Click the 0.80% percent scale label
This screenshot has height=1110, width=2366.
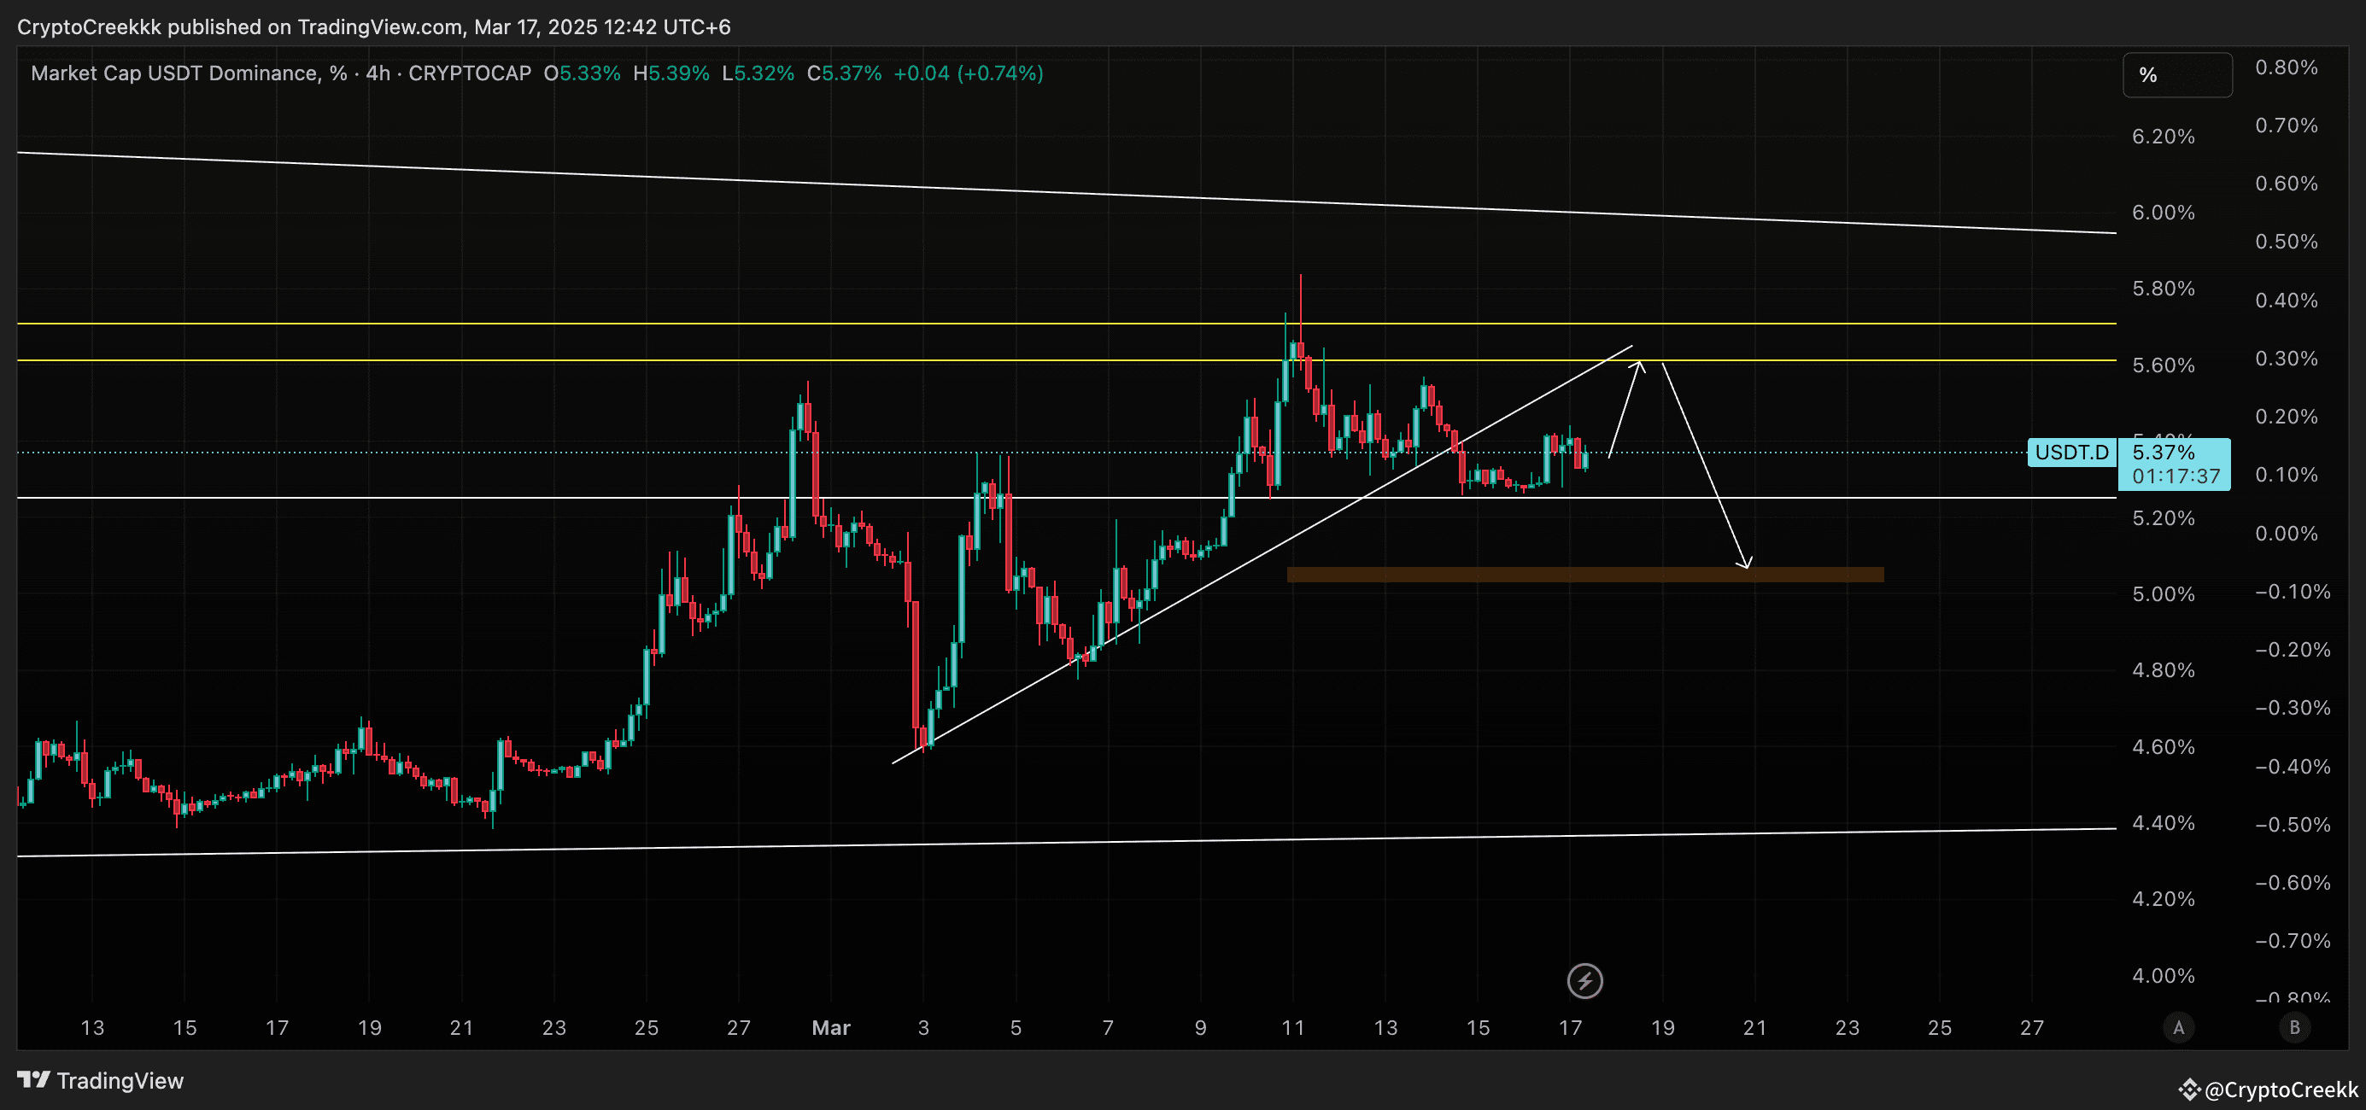[x=2286, y=67]
